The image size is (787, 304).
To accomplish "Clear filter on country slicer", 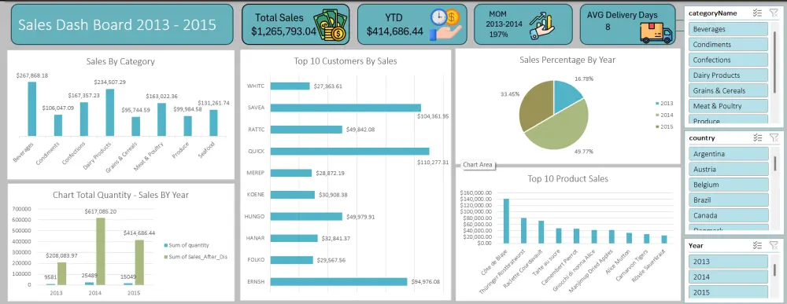I will [774, 137].
